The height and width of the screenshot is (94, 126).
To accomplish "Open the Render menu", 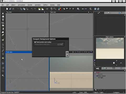I will (x=30, y=5).
